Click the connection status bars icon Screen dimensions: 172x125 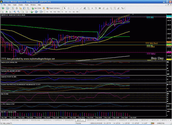(x=152, y=123)
